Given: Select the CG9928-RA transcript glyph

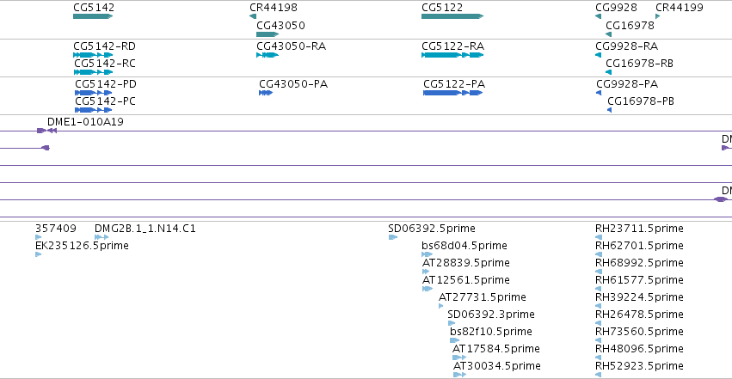Looking at the screenshot, I should pos(599,55).
